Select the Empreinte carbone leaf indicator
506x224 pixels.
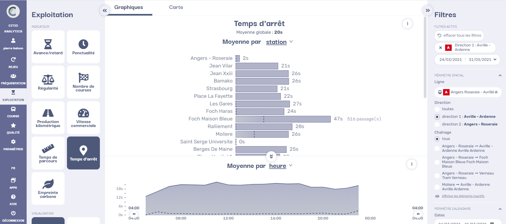(x=48, y=188)
